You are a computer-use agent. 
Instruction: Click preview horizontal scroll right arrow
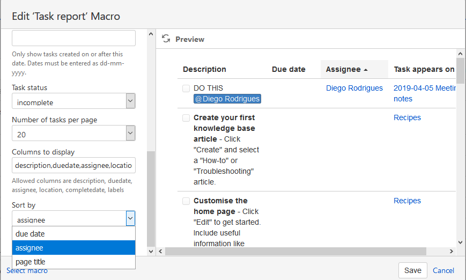[452, 252]
